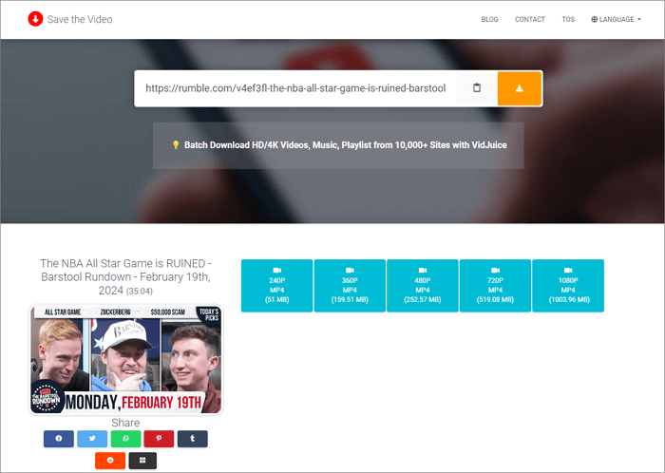Share the video on Twitter
665x473 pixels.
click(x=92, y=439)
